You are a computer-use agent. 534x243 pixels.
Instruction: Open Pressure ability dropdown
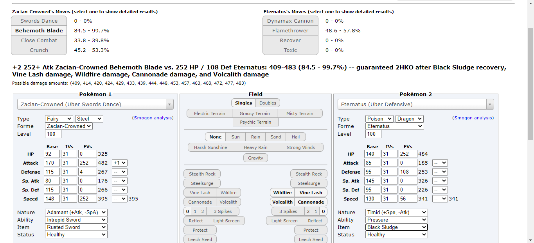click(x=397, y=220)
